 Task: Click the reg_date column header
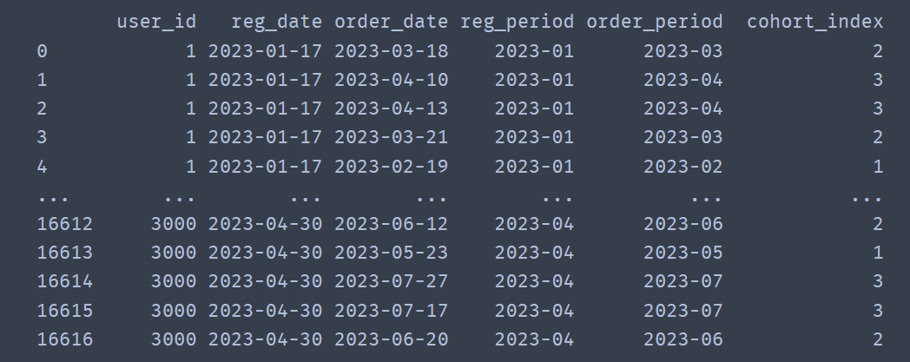point(276,23)
